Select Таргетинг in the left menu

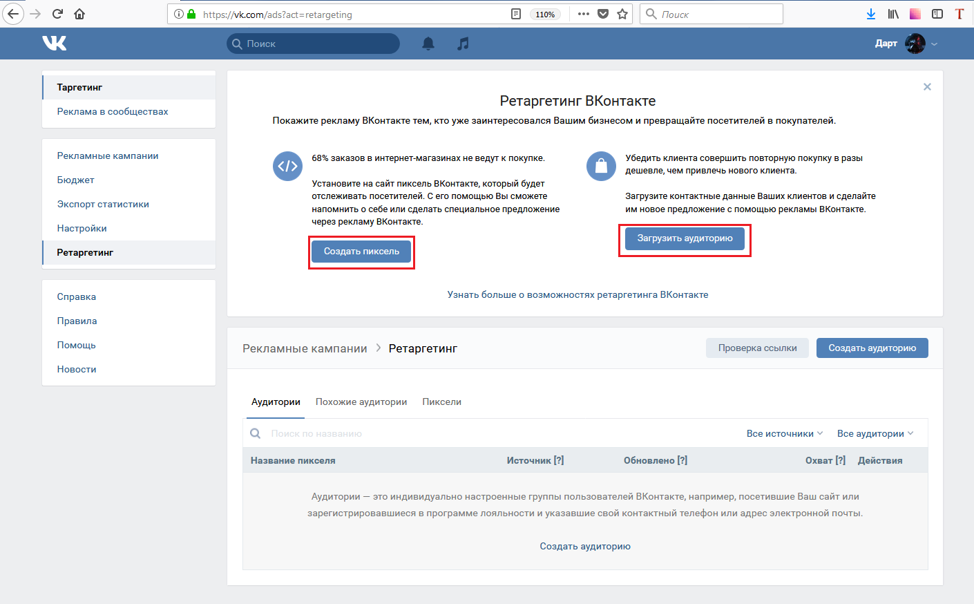(x=129, y=87)
